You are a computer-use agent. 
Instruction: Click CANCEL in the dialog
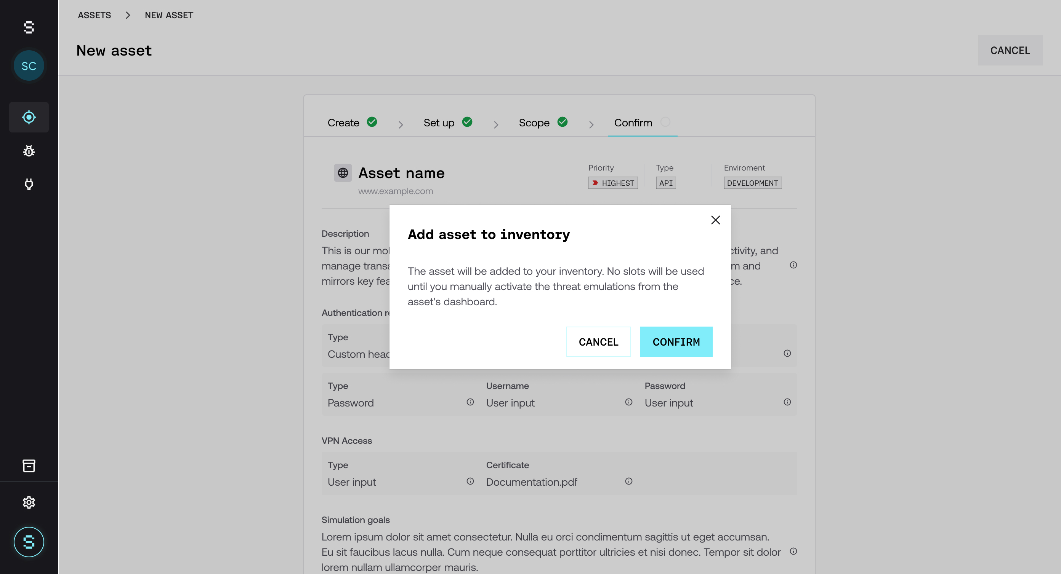pyautogui.click(x=598, y=341)
